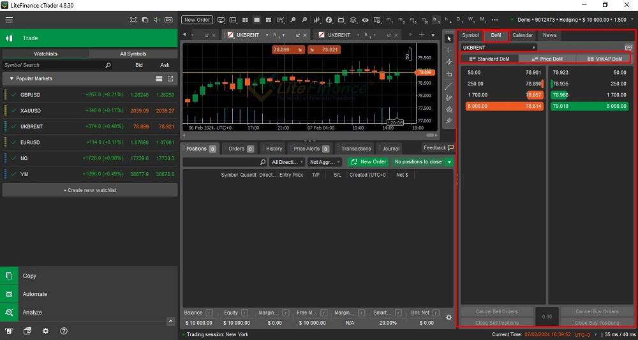Select the D1 timeframe button

[x=459, y=20]
